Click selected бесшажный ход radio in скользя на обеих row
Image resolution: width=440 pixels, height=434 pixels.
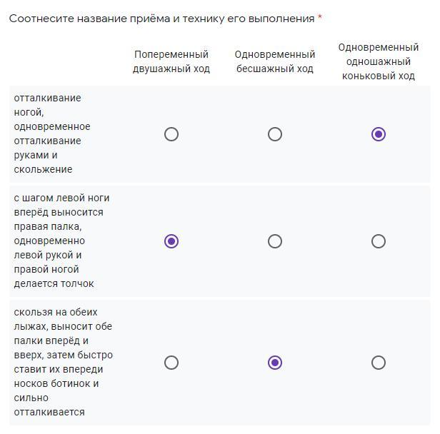point(275,363)
